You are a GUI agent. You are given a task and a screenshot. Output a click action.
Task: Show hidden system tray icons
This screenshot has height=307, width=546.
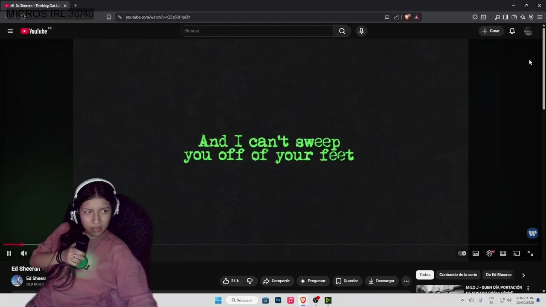(x=462, y=300)
